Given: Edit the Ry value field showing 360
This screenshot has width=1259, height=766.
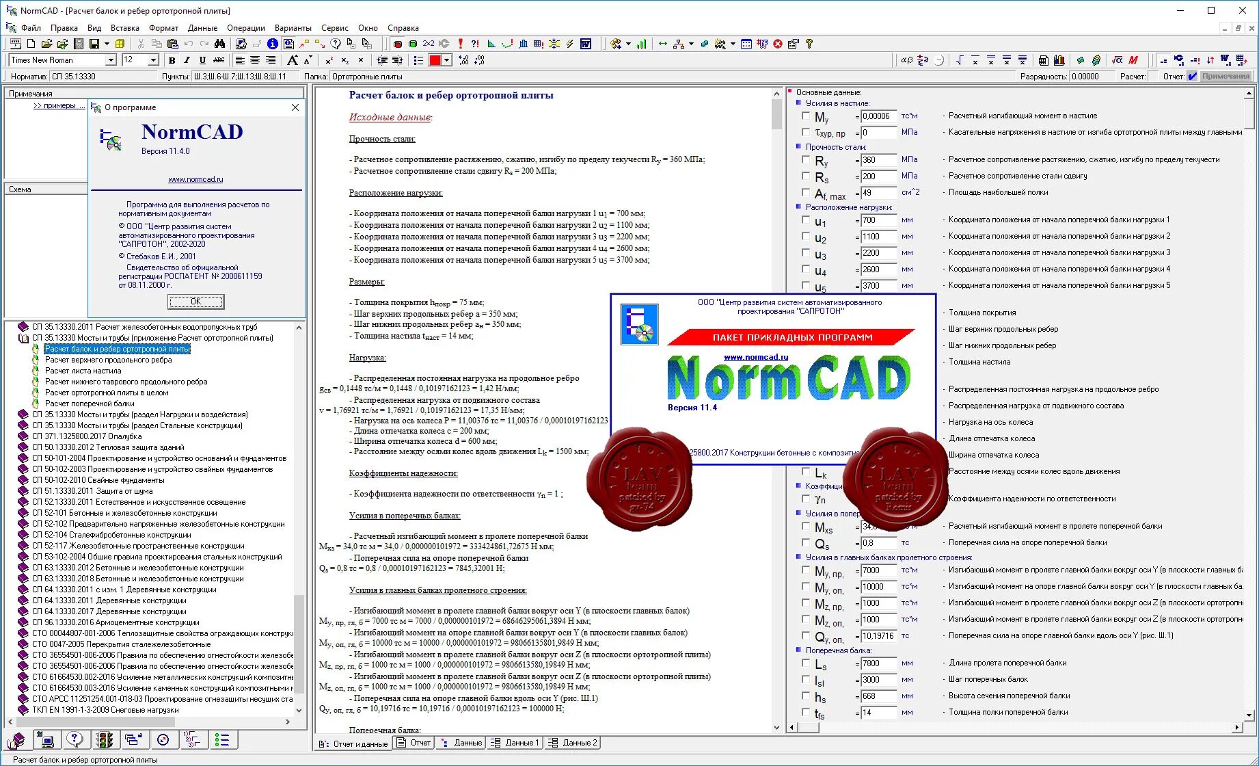Looking at the screenshot, I should [x=878, y=160].
